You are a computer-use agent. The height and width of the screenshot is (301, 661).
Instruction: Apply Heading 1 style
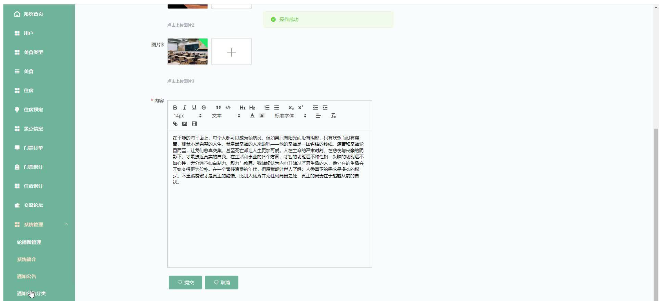click(242, 108)
